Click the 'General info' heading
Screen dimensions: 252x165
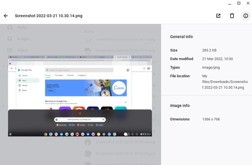[x=181, y=37]
